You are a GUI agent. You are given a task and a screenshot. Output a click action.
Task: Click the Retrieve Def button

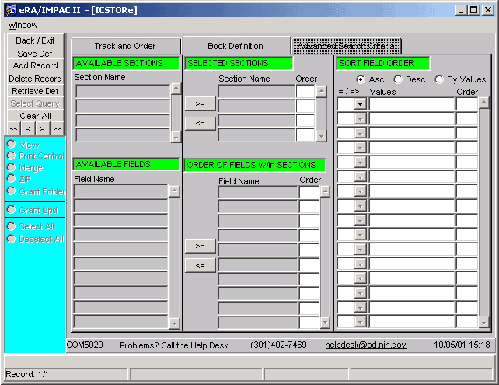point(35,91)
